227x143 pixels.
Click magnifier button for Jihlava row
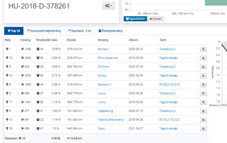tap(203, 76)
